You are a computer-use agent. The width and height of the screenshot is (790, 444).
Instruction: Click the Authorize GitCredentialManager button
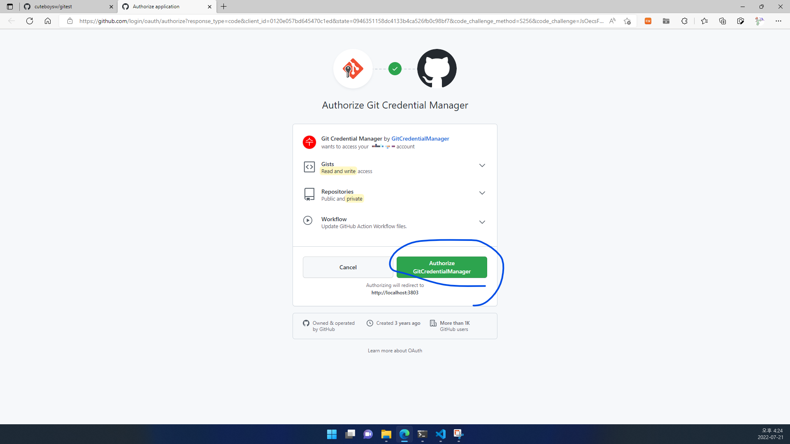click(x=441, y=267)
